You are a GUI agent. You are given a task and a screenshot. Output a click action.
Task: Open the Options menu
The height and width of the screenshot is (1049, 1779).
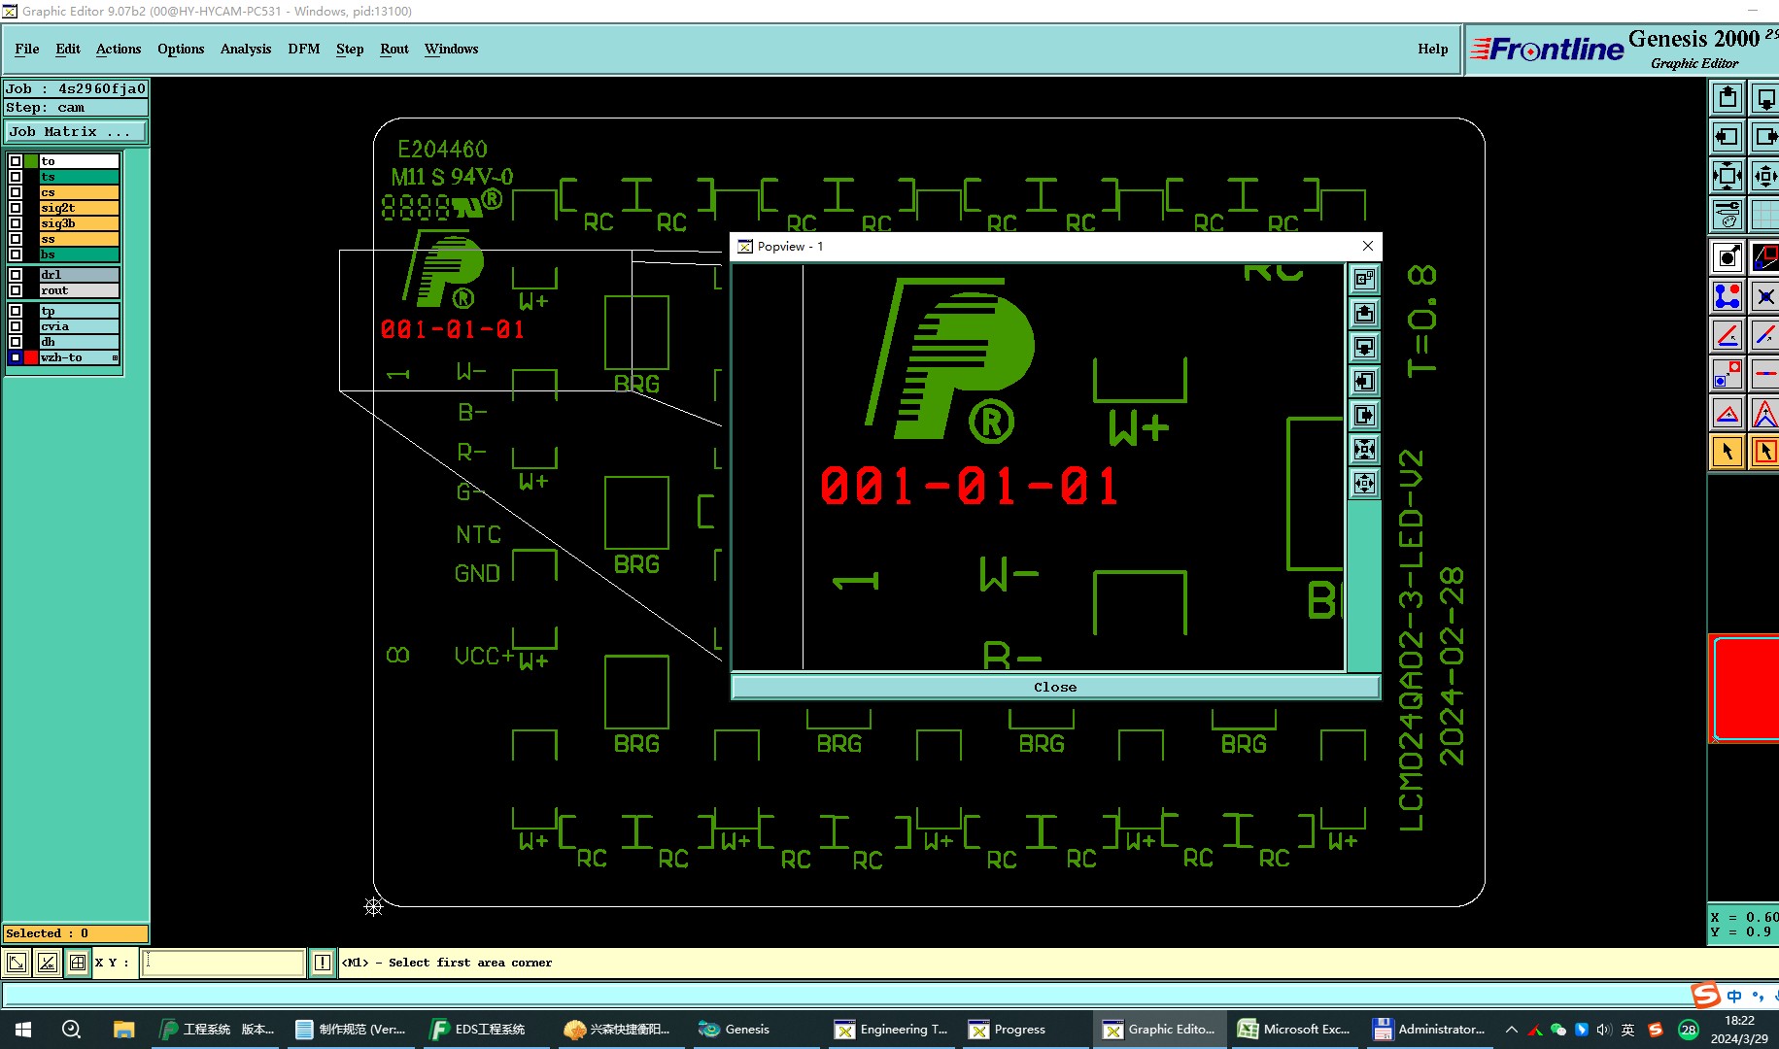pyautogui.click(x=181, y=49)
